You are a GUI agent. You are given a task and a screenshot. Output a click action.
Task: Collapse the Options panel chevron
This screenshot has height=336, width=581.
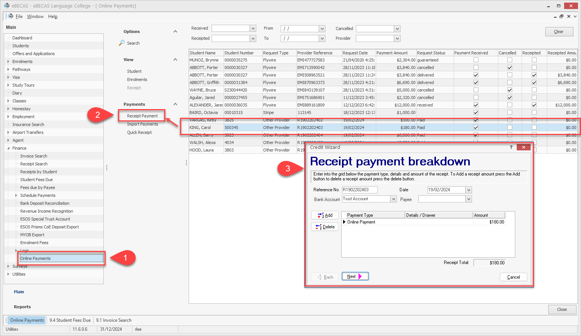pyautogui.click(x=175, y=31)
